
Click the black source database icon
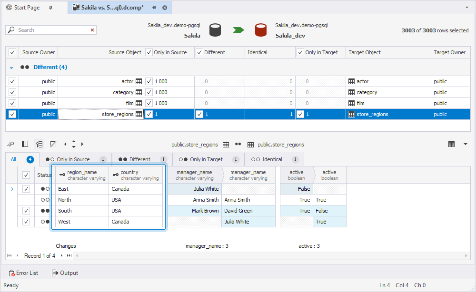click(x=215, y=30)
